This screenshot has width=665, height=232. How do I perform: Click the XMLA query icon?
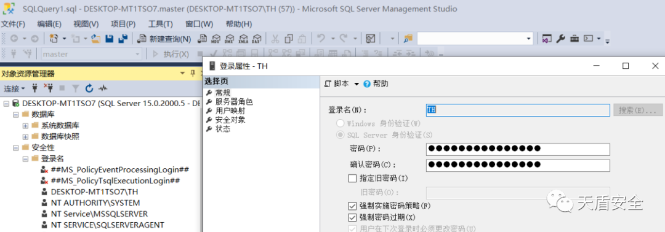(243, 39)
